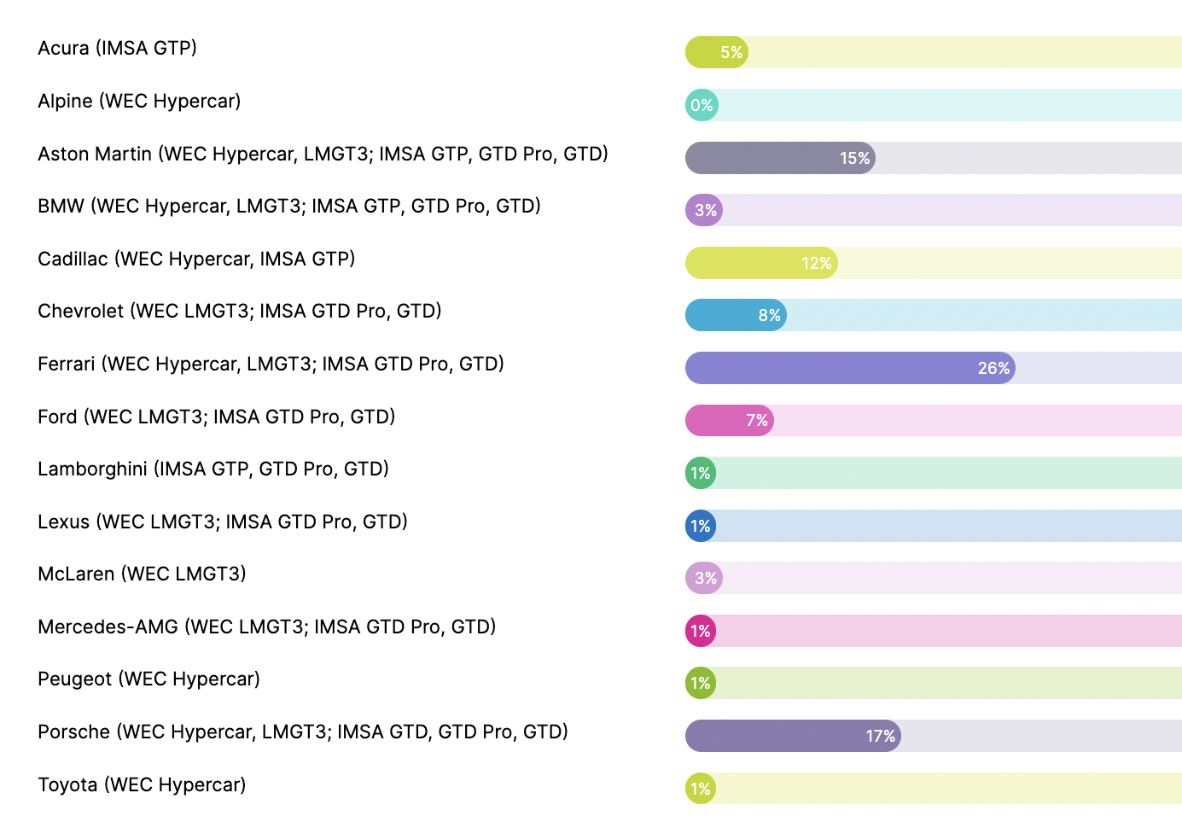Click the Peugeot (WEC Hypercar) label
Image resolution: width=1182 pixels, height=828 pixels.
(148, 679)
